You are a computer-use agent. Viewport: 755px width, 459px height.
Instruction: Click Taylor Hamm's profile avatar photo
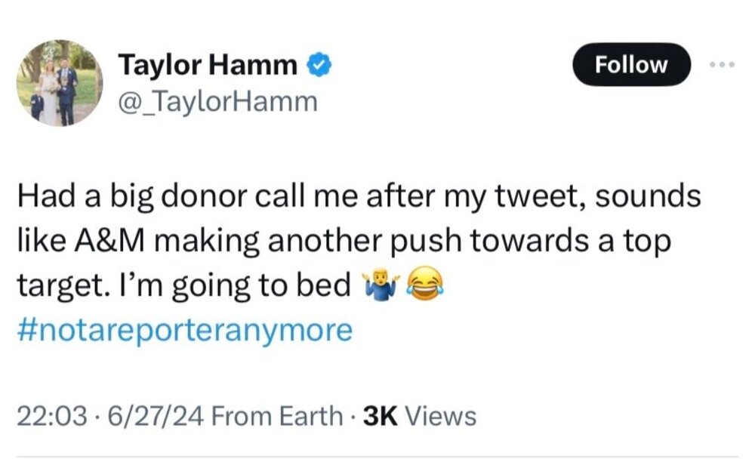(x=59, y=83)
